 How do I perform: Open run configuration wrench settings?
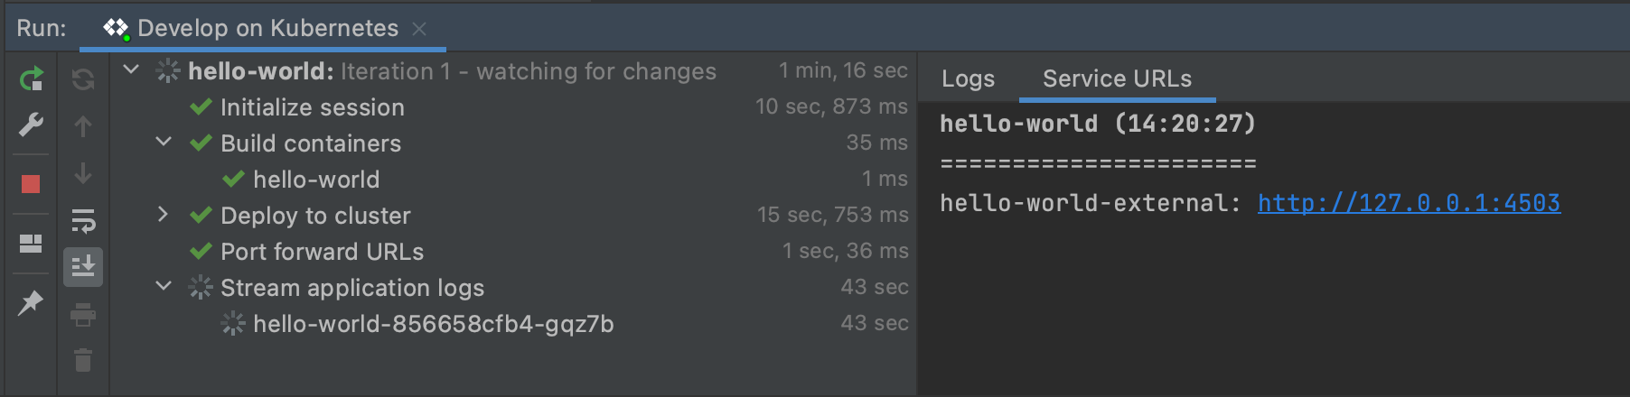31,125
